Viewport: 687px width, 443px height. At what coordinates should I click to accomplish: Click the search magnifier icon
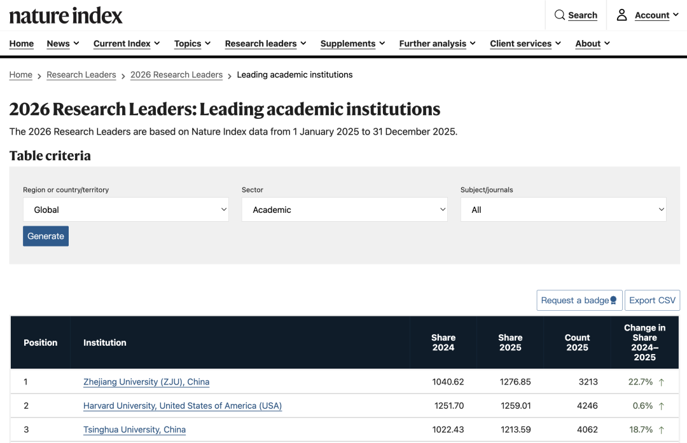(560, 15)
